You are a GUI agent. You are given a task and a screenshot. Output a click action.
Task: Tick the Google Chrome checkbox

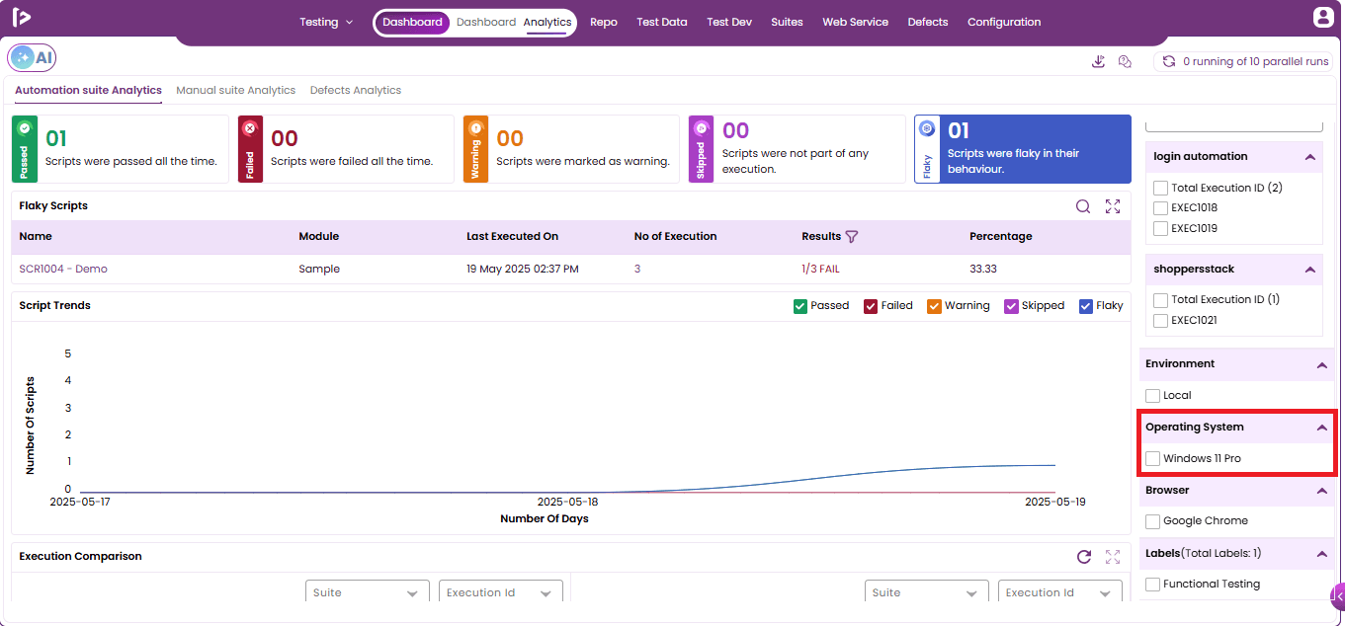tap(1152, 521)
